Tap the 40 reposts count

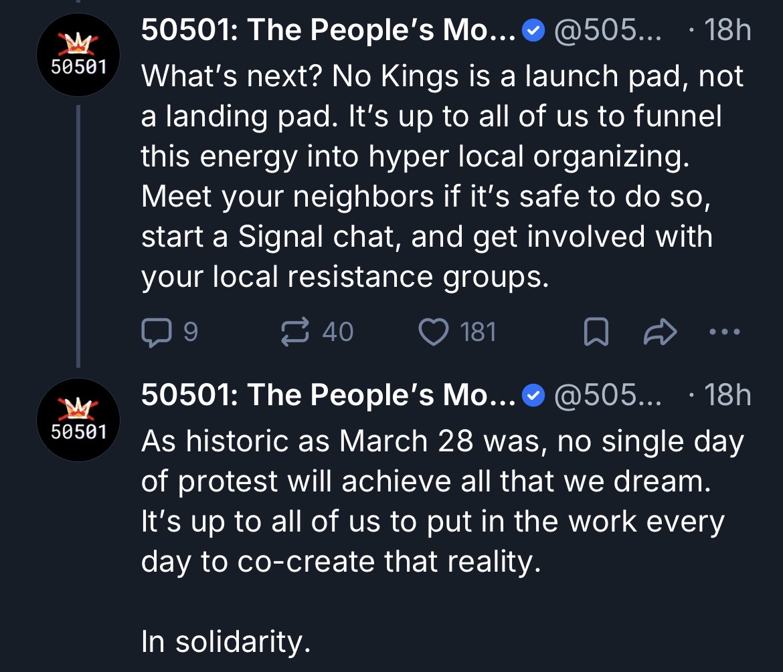point(338,332)
